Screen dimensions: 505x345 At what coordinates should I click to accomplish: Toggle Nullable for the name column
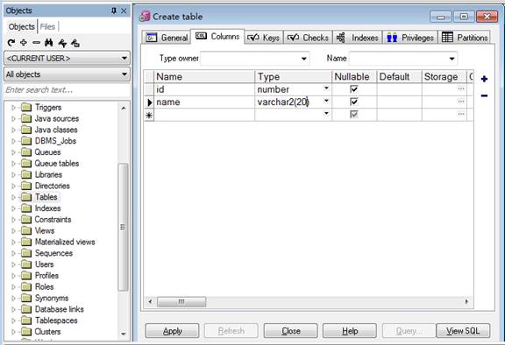click(354, 102)
